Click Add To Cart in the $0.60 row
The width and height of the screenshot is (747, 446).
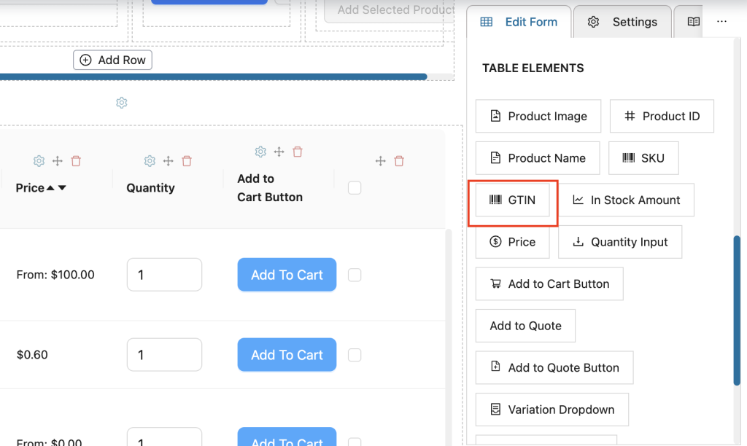[x=287, y=355]
